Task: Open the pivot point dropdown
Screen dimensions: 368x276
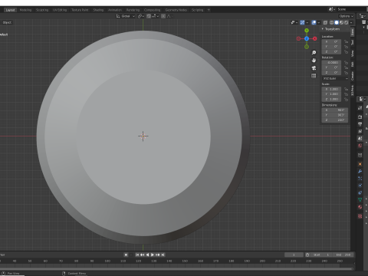Action: point(141,16)
